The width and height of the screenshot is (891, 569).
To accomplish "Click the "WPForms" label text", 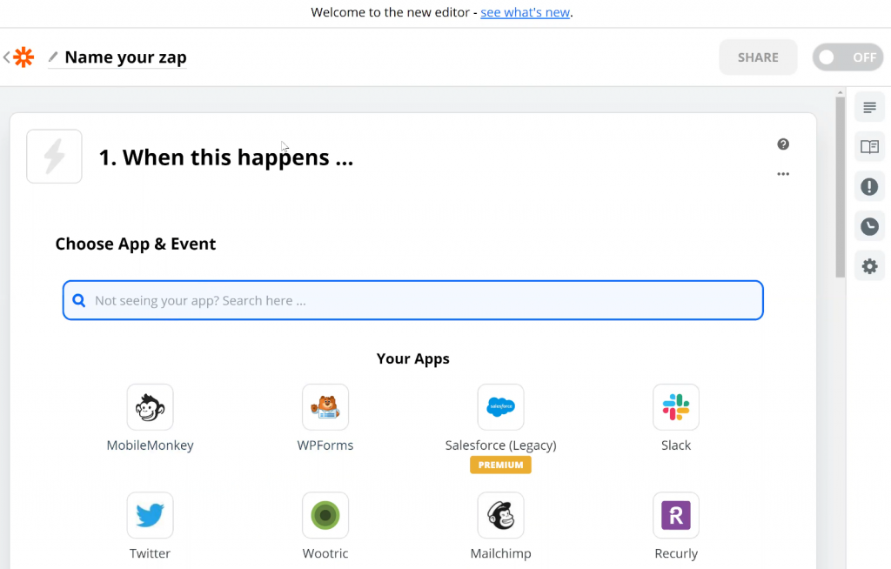I will click(x=325, y=445).
